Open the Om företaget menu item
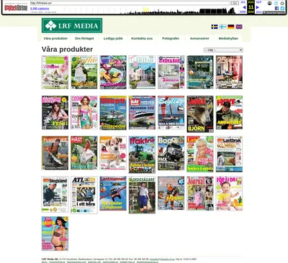The width and height of the screenshot is (288, 263). point(84,38)
